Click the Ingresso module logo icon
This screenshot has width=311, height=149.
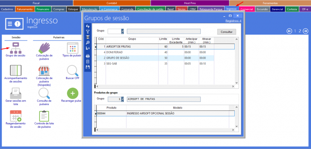pyautogui.click(x=14, y=24)
